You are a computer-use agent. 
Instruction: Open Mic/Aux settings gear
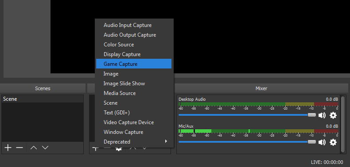tap(333, 142)
